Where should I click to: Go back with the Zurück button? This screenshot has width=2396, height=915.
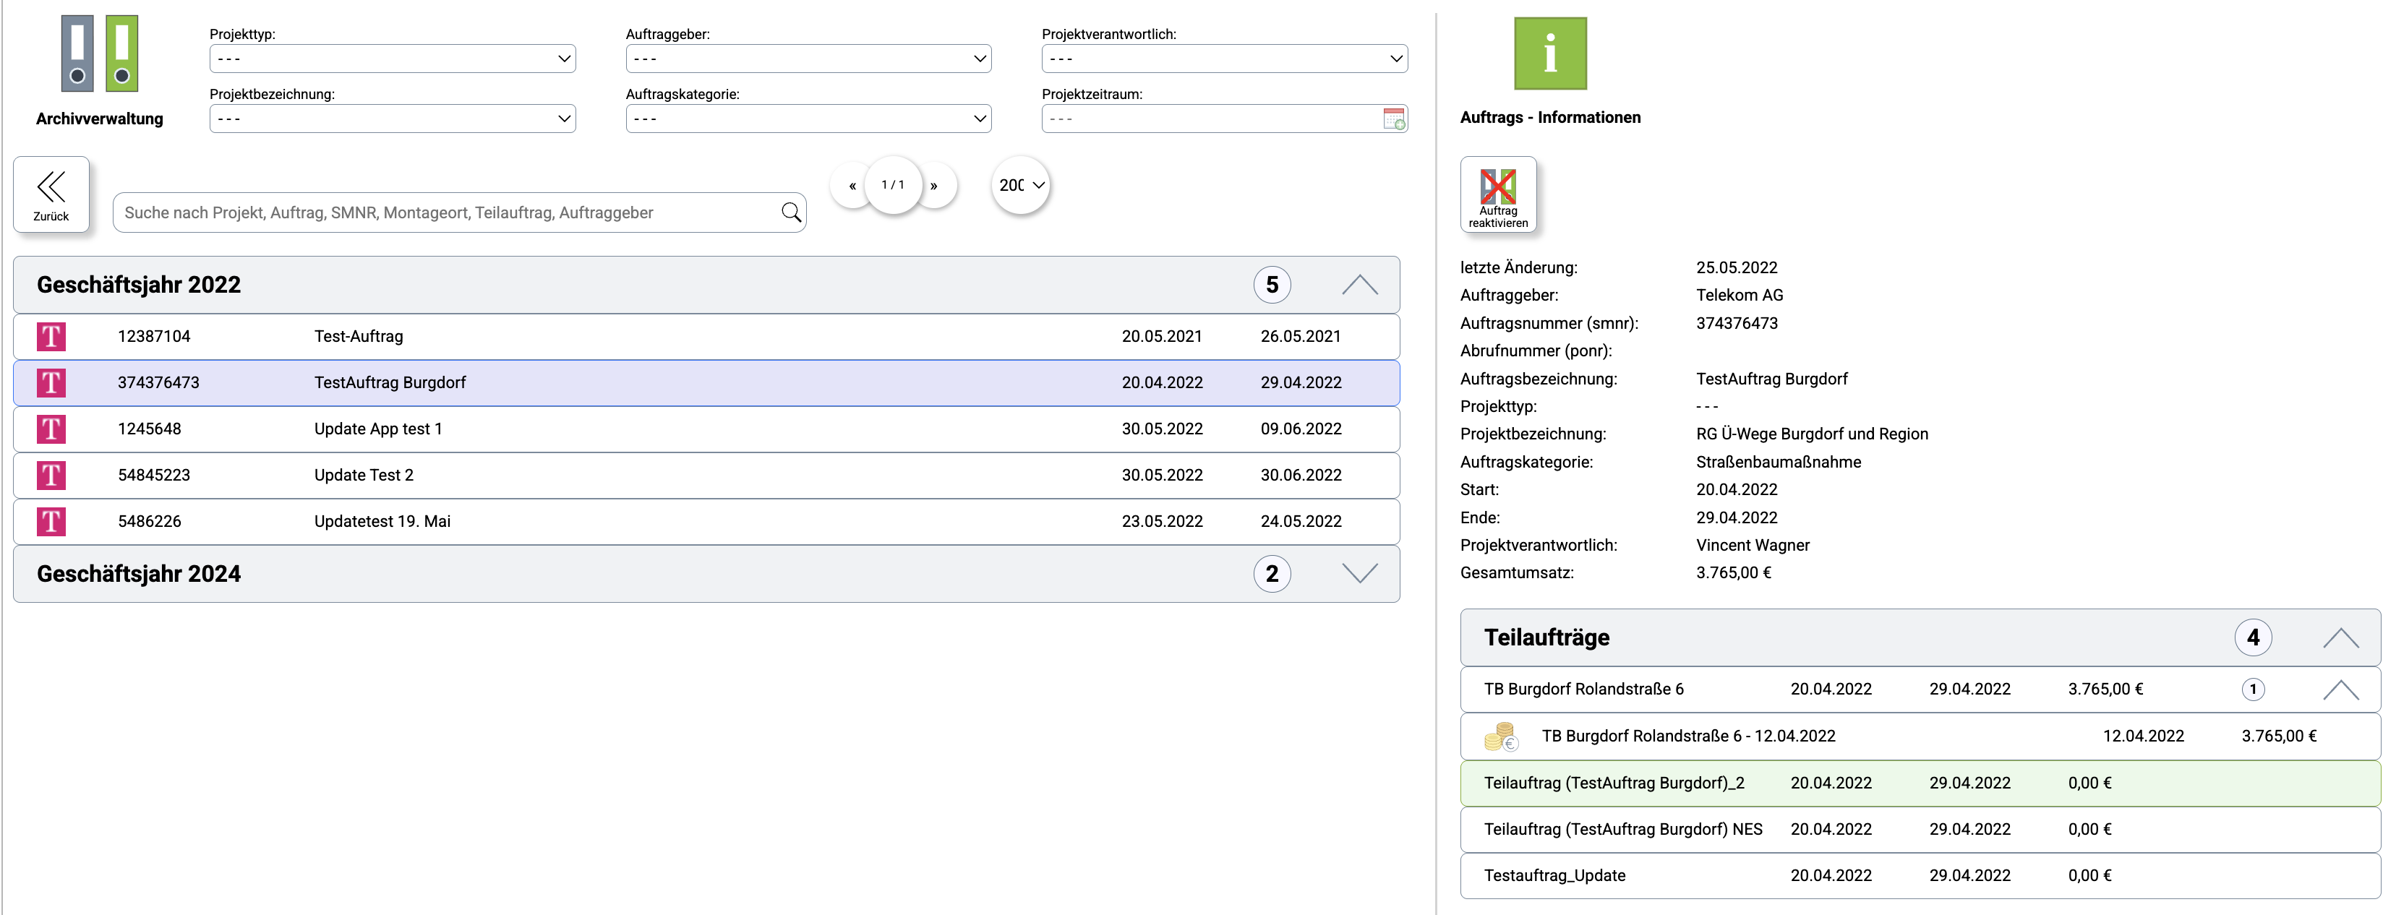coord(51,194)
